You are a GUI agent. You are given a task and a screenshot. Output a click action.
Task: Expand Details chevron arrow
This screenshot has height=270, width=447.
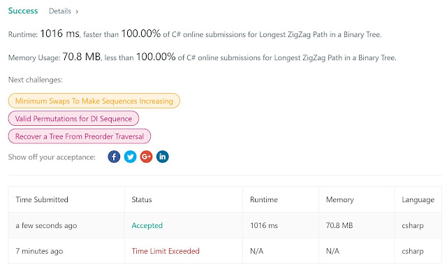[77, 12]
